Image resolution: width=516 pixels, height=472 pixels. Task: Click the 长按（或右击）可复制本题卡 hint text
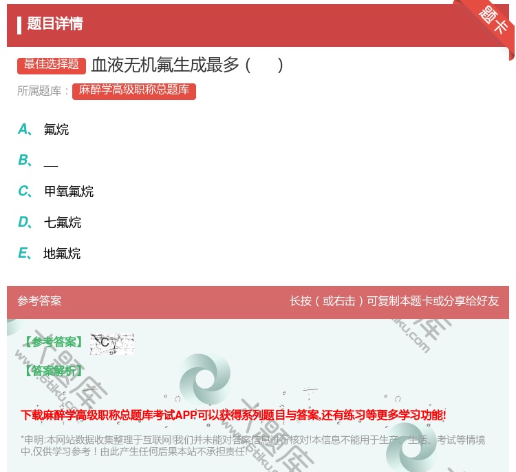pos(394,301)
